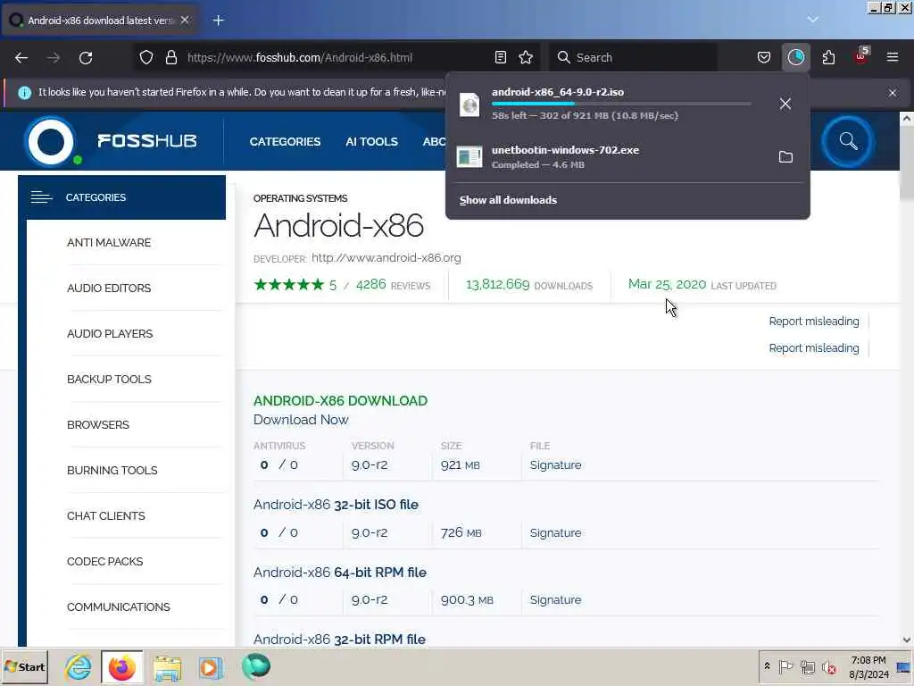The width and height of the screenshot is (914, 686).
Task: Select AUDIO EDITORS category
Action: tap(109, 289)
